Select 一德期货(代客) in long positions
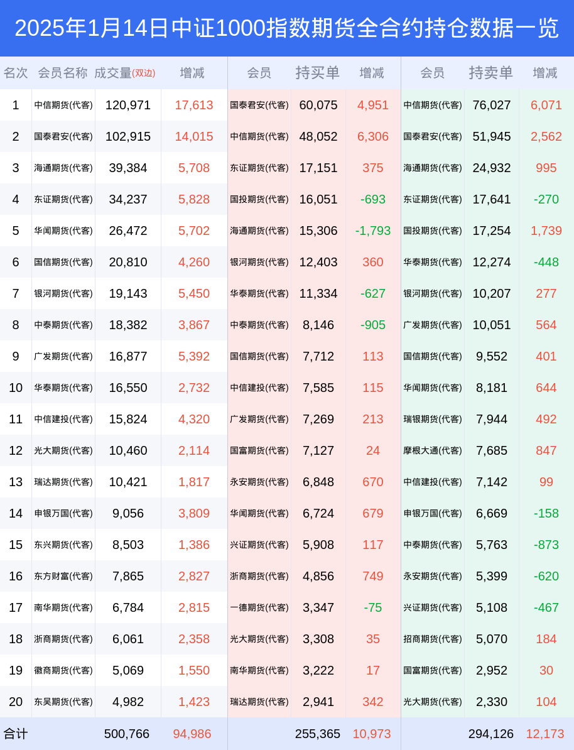The image size is (574, 750). pos(259,607)
